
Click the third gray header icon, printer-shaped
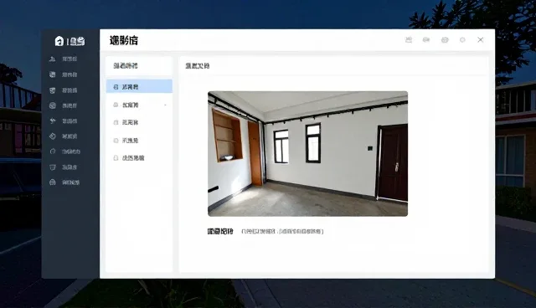point(445,40)
